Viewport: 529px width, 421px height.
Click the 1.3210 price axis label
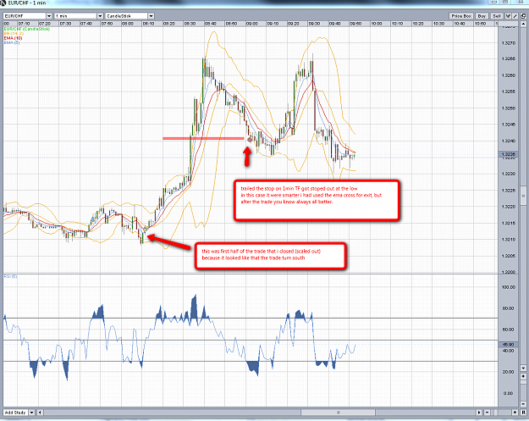point(509,240)
